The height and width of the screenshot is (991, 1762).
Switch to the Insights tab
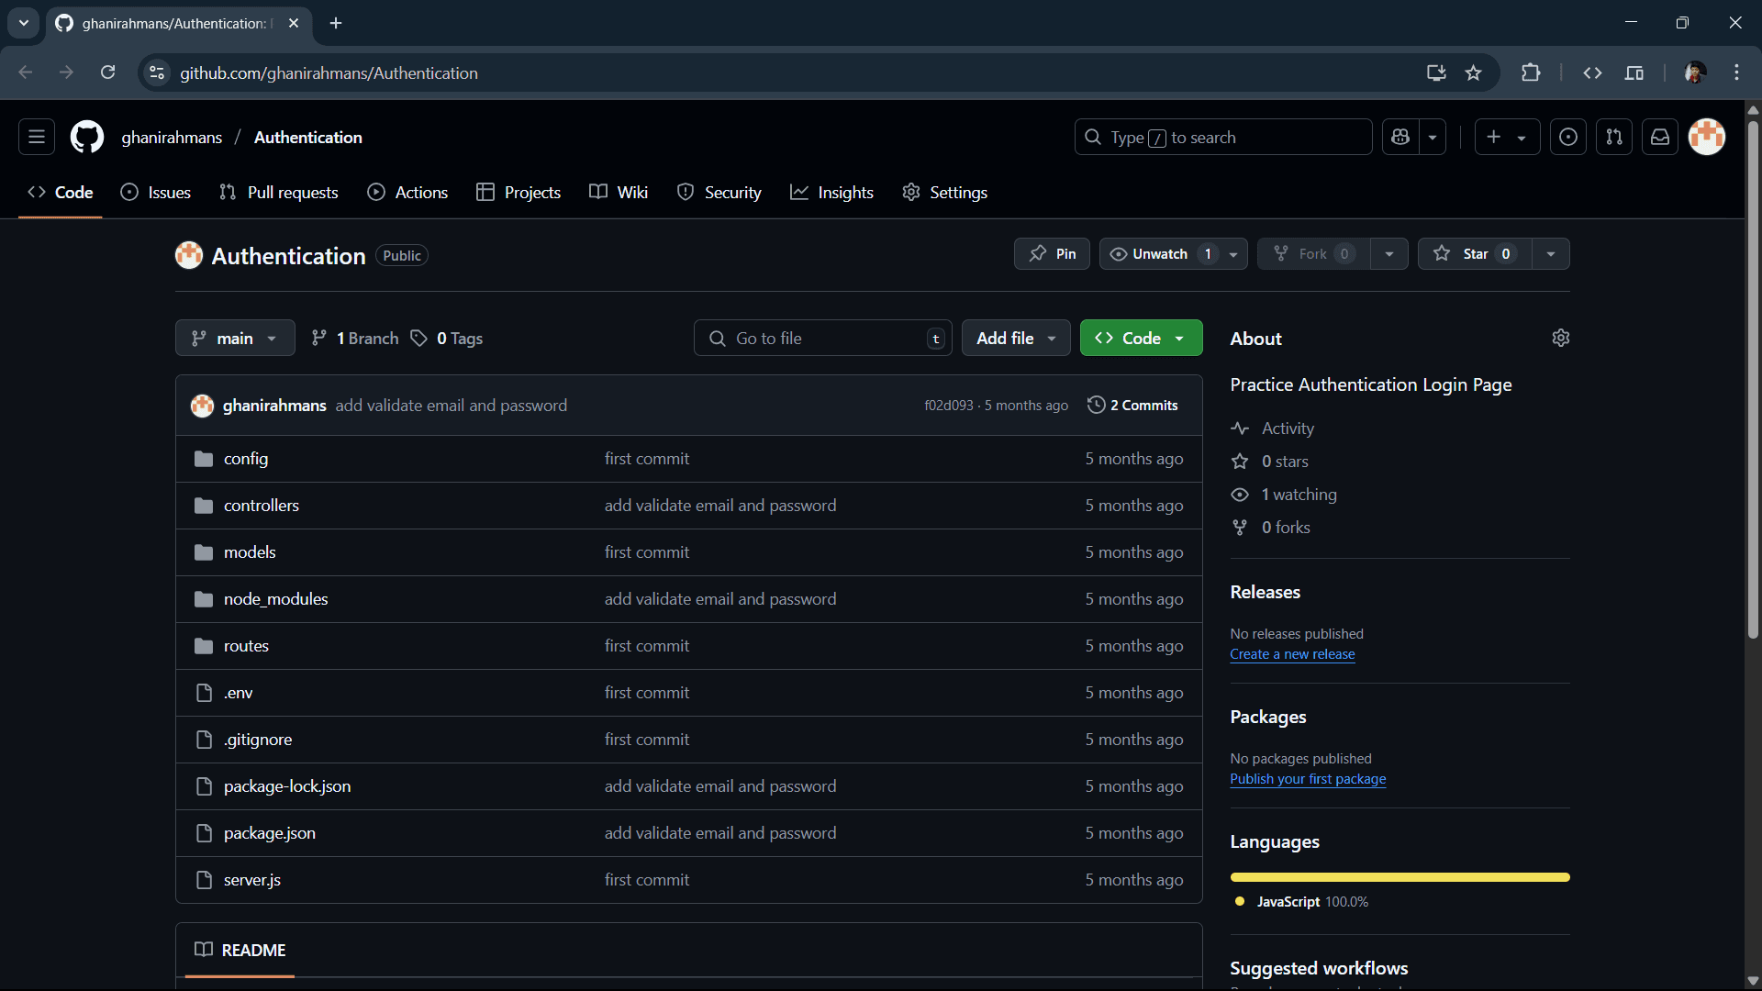point(831,193)
